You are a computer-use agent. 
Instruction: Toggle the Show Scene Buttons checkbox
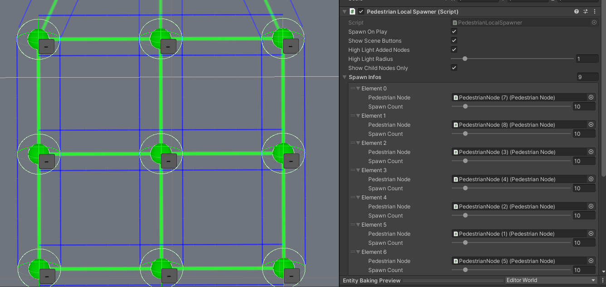454,40
